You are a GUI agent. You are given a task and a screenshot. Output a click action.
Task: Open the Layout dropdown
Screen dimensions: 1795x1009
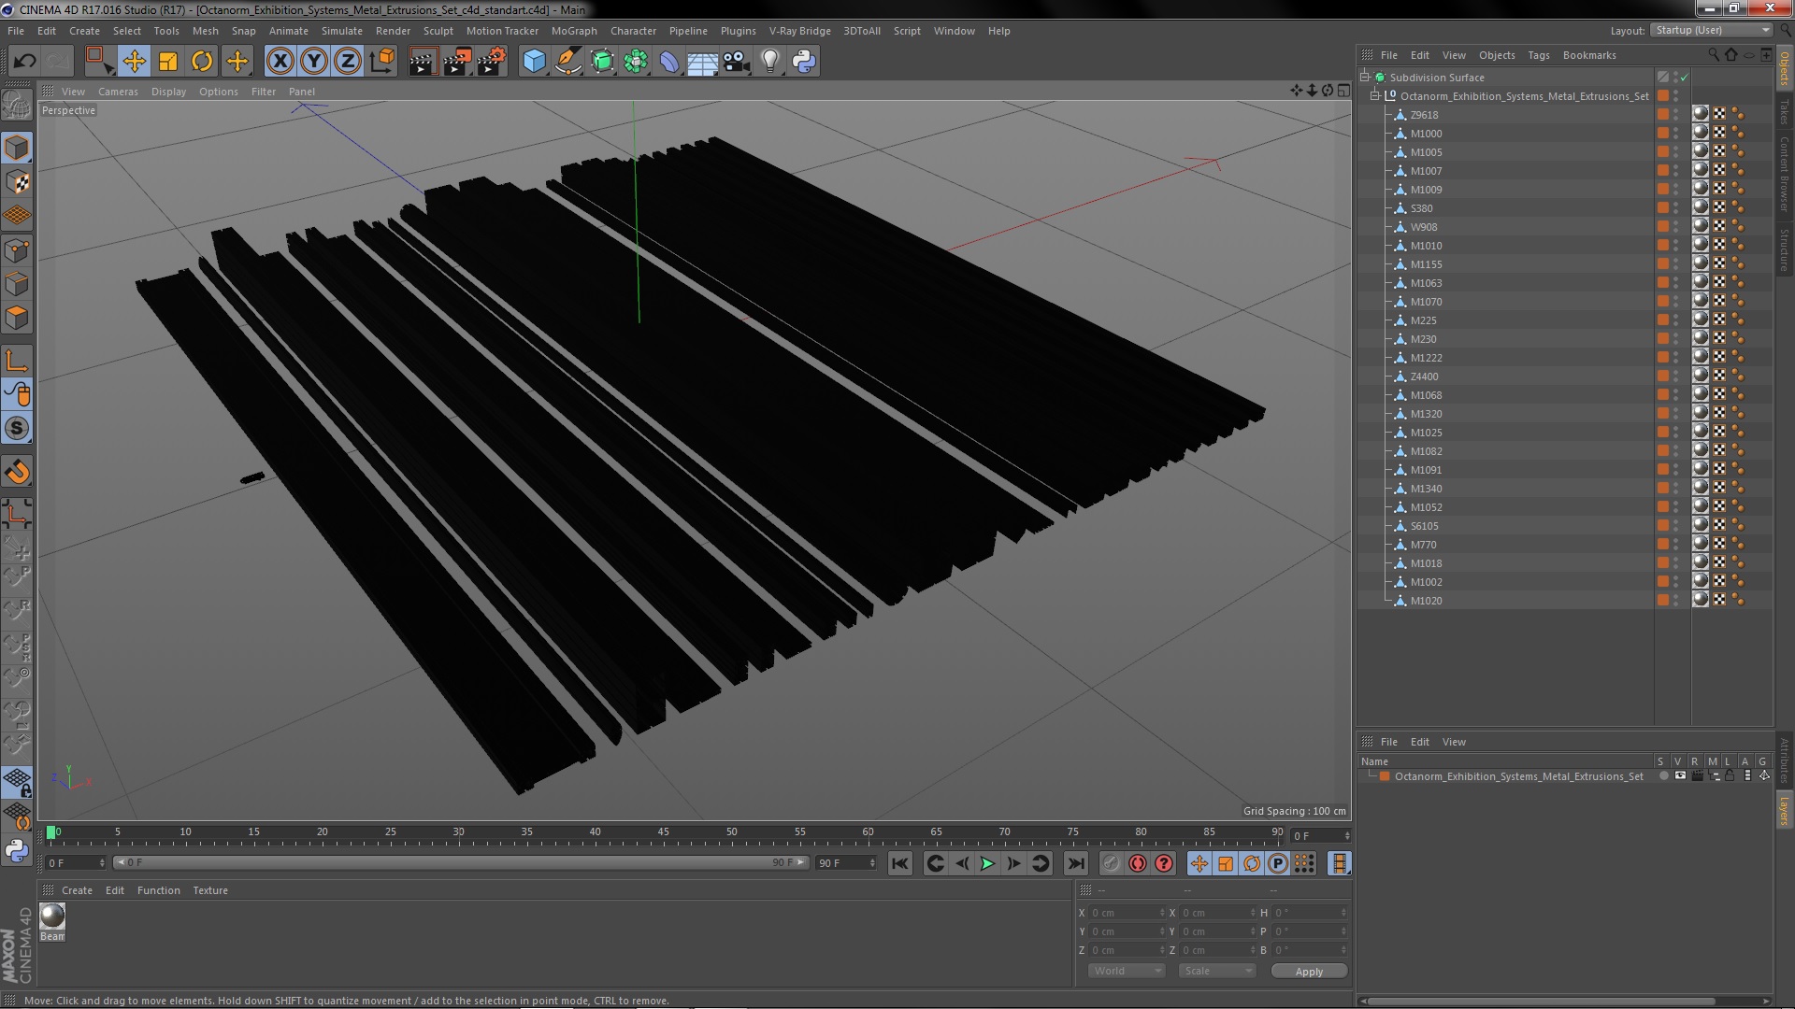coord(1711,31)
